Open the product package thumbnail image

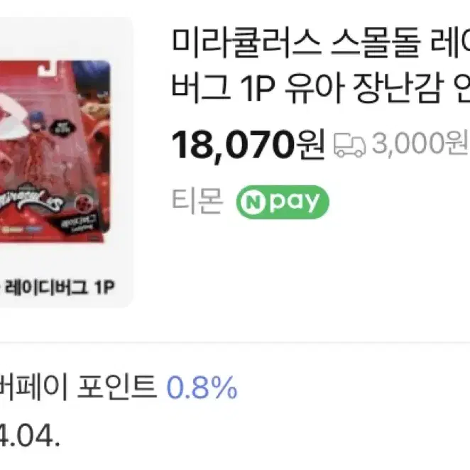pos(55,151)
